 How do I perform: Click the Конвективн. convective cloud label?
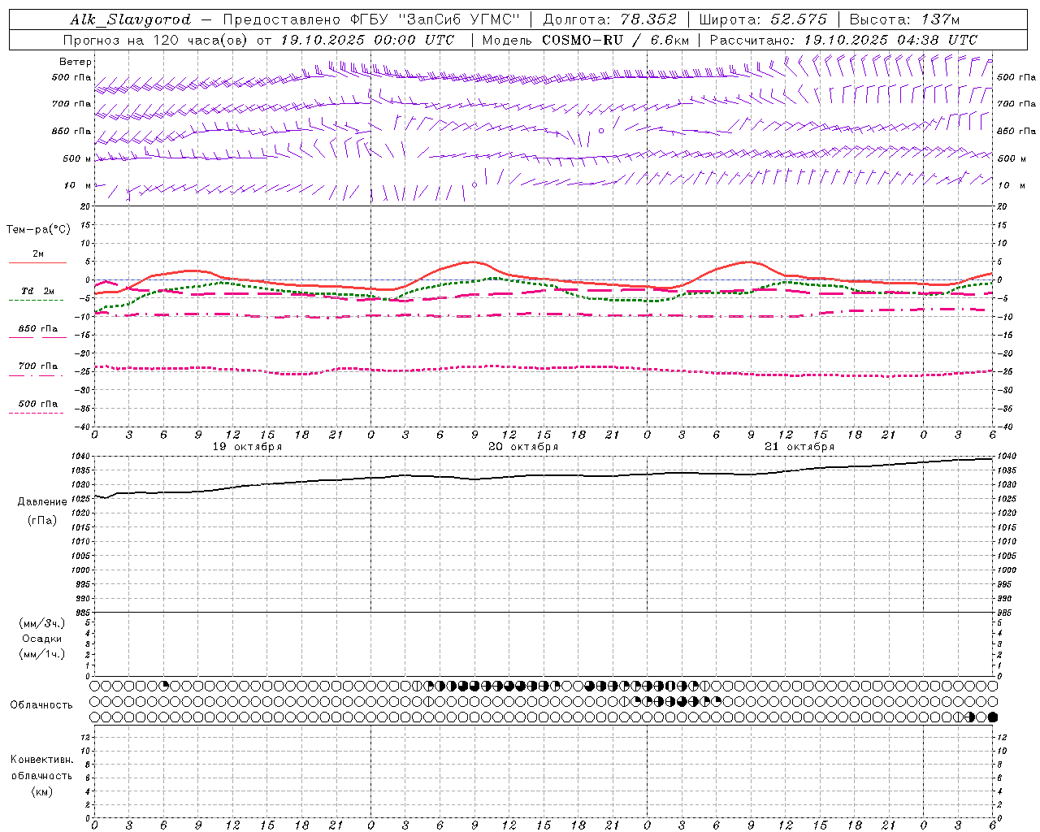point(42,760)
